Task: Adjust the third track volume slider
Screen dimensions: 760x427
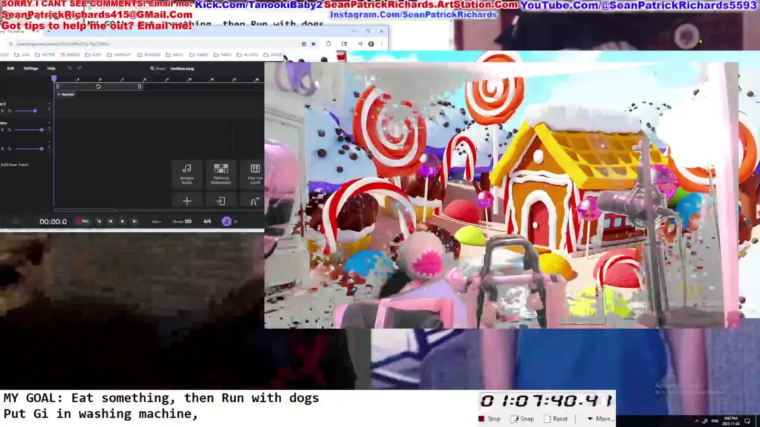Action: pyautogui.click(x=28, y=148)
